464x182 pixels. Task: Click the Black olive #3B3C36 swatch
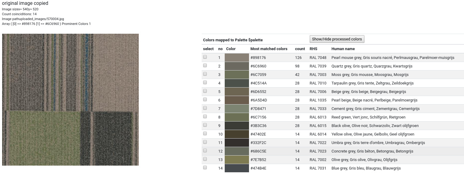coord(237,126)
